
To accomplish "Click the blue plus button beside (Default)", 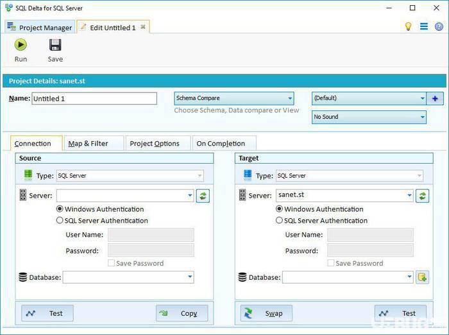I will [x=435, y=99].
